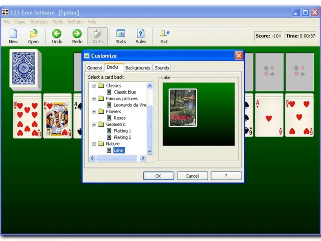Viewport: 321px width, 241px height.
Task: Click the horizontal scroll right arrow
Action: (143, 158)
